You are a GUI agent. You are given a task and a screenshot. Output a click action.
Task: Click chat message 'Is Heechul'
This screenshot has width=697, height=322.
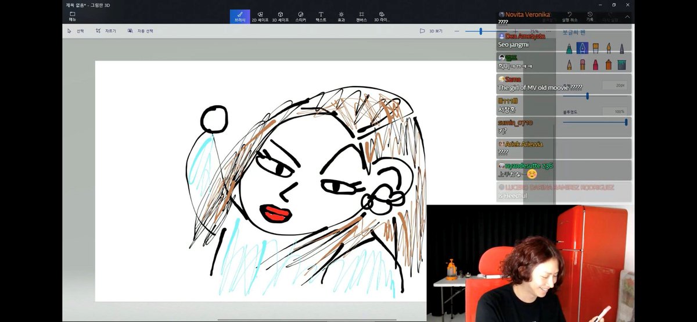[513, 196]
